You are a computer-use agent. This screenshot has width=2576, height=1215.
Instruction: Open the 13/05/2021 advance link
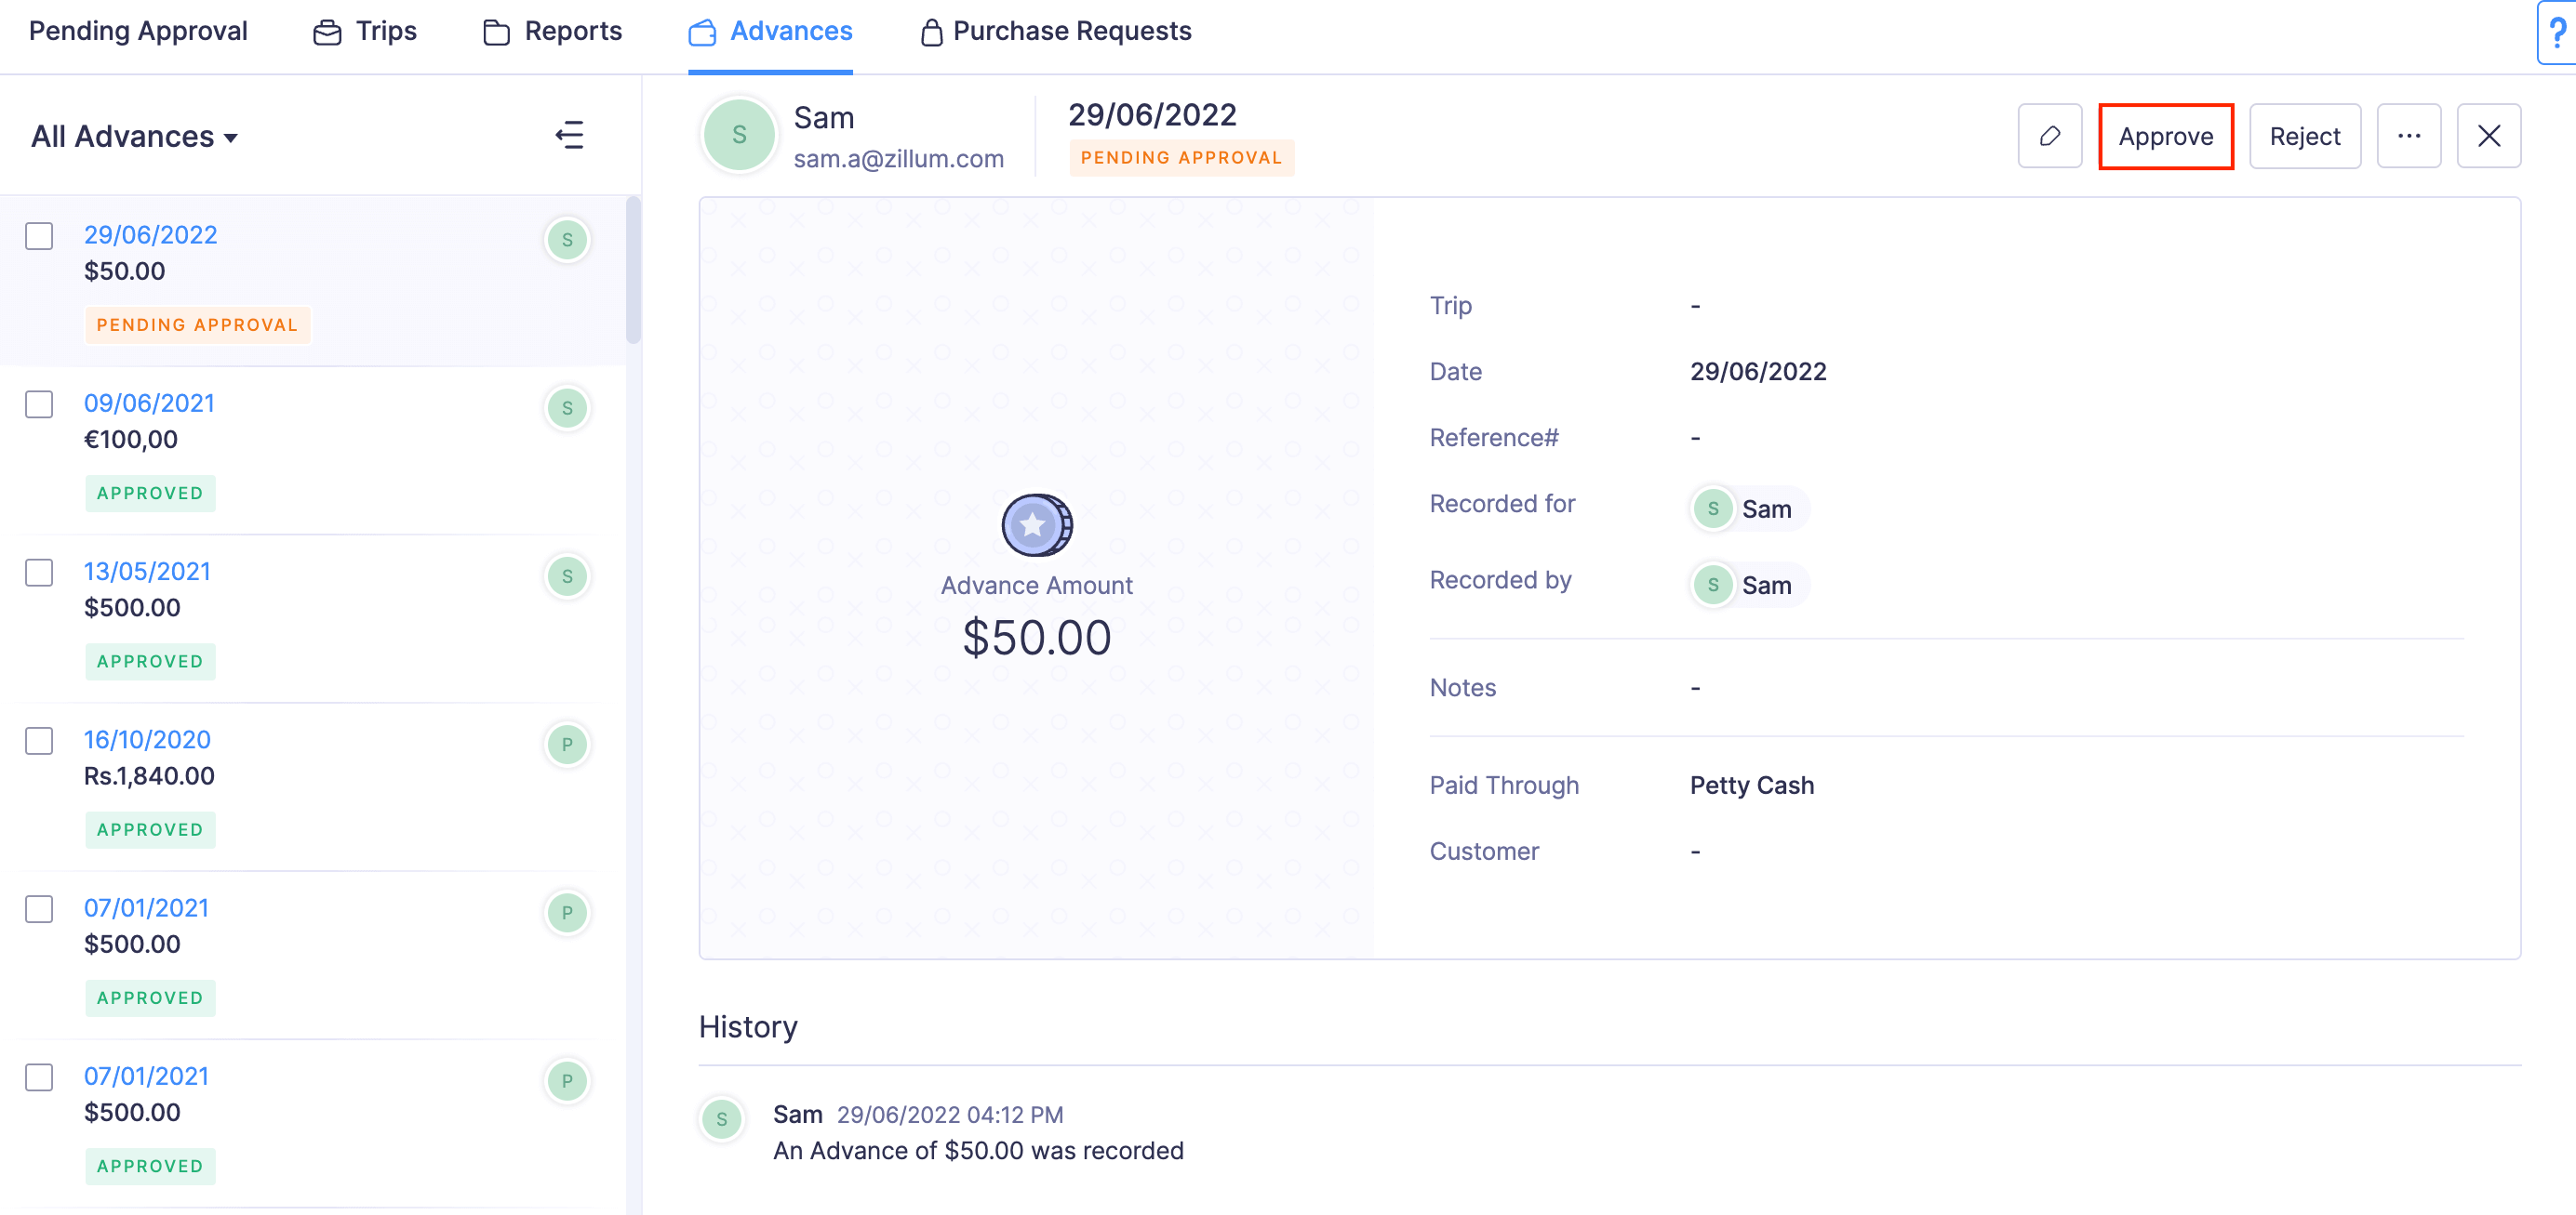click(147, 572)
